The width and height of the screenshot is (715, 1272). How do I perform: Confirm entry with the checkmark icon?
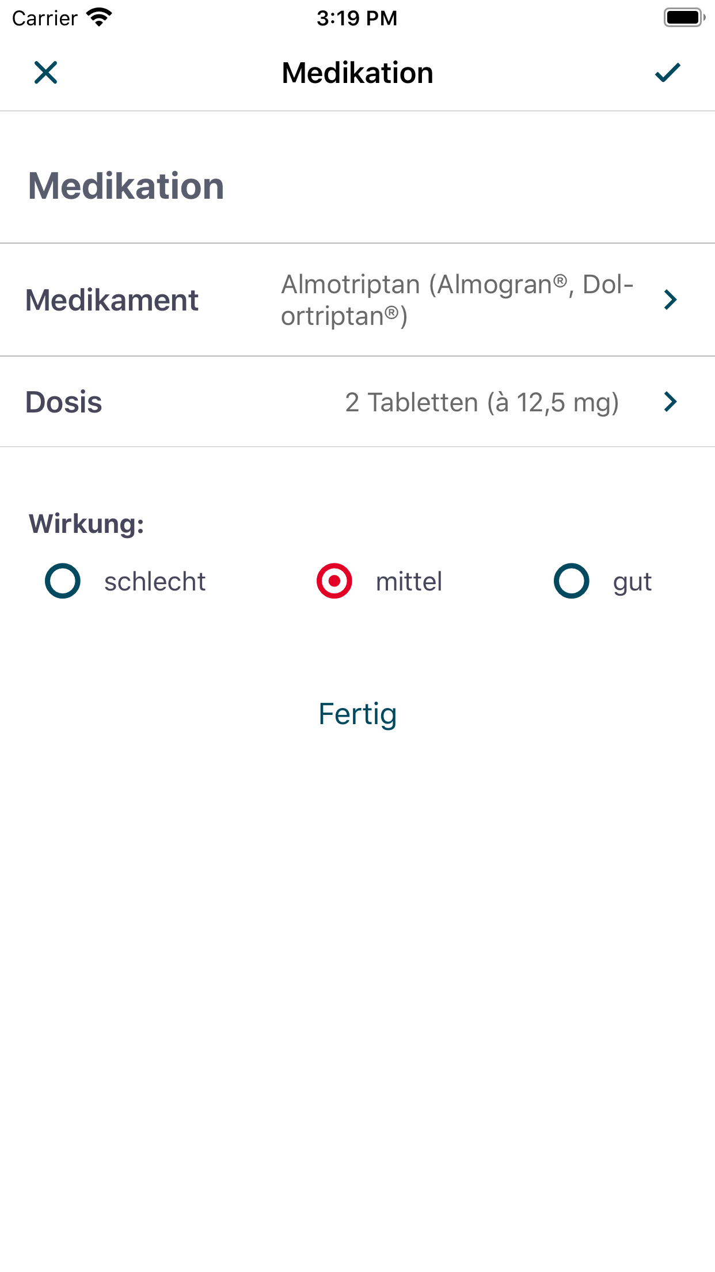[668, 73]
